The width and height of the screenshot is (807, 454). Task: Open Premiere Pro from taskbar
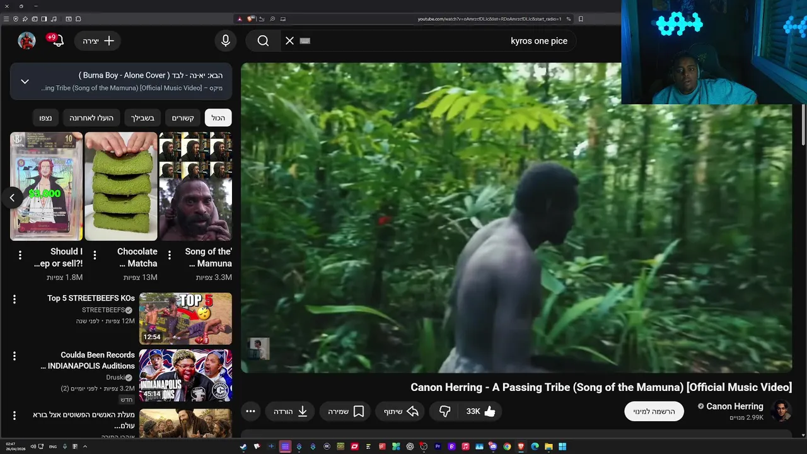point(438,446)
